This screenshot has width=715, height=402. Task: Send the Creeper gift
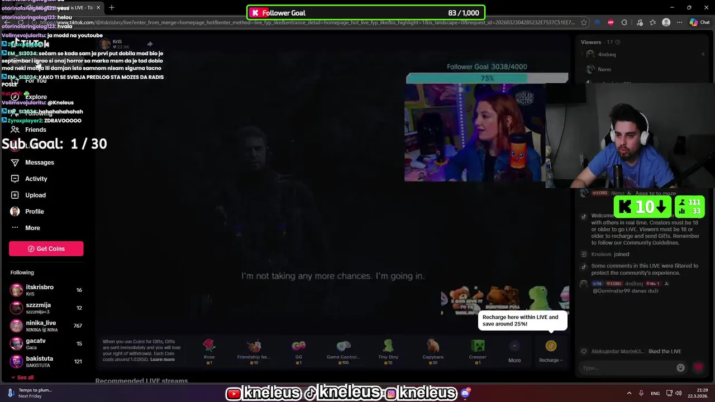pyautogui.click(x=478, y=352)
